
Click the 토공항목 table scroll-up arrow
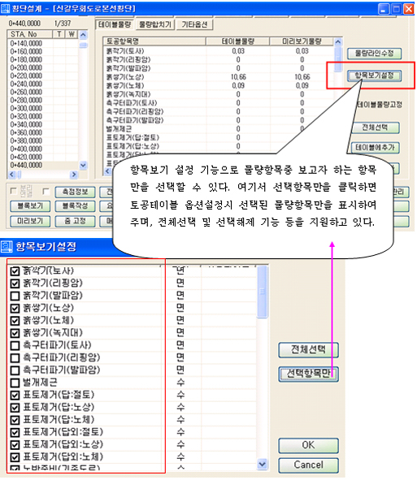tap(338, 41)
